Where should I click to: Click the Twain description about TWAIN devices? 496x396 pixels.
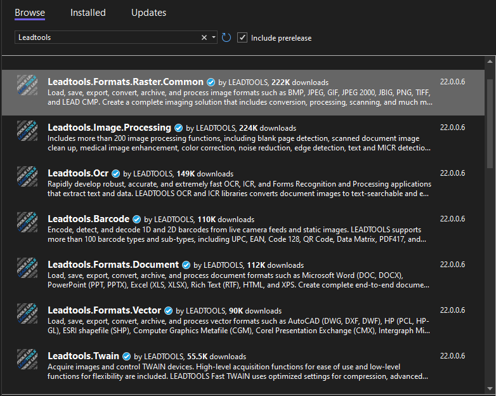238,371
